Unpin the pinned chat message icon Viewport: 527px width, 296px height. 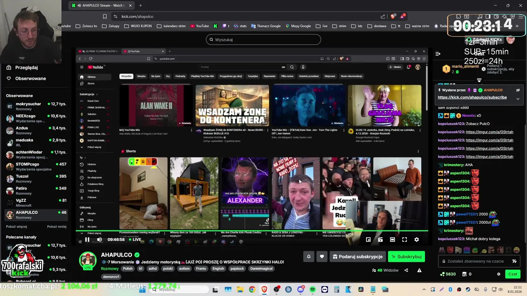[518, 90]
